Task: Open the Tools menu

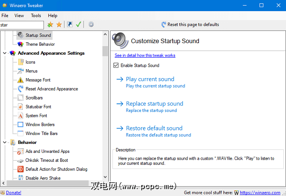Action: click(x=36, y=15)
